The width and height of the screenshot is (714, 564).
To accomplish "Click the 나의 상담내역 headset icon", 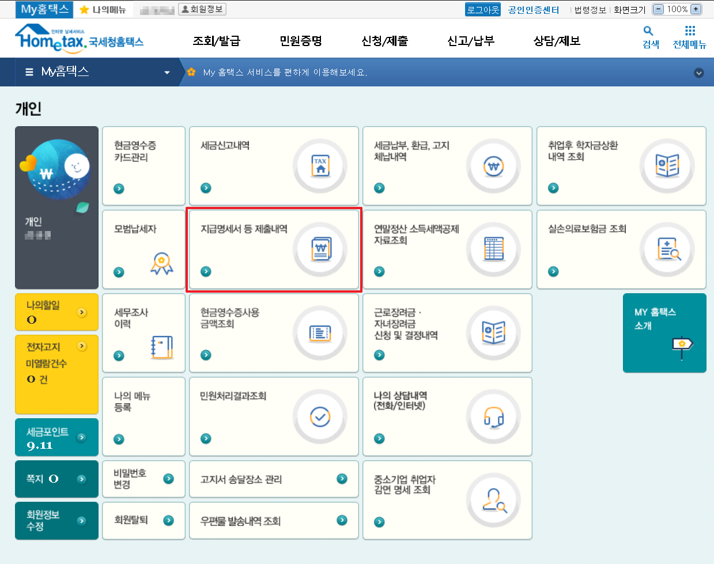I will tap(494, 417).
